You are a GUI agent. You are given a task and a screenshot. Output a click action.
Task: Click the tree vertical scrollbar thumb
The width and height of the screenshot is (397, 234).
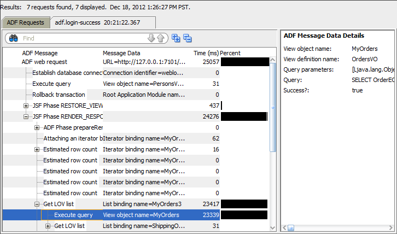pyautogui.click(x=273, y=107)
